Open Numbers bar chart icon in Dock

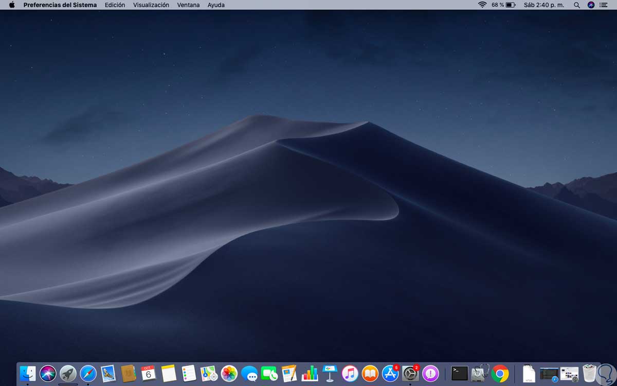pos(310,374)
